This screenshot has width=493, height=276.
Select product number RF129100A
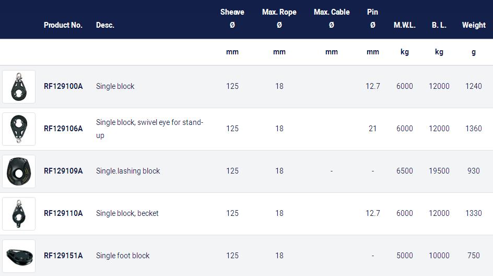pyautogui.click(x=63, y=86)
